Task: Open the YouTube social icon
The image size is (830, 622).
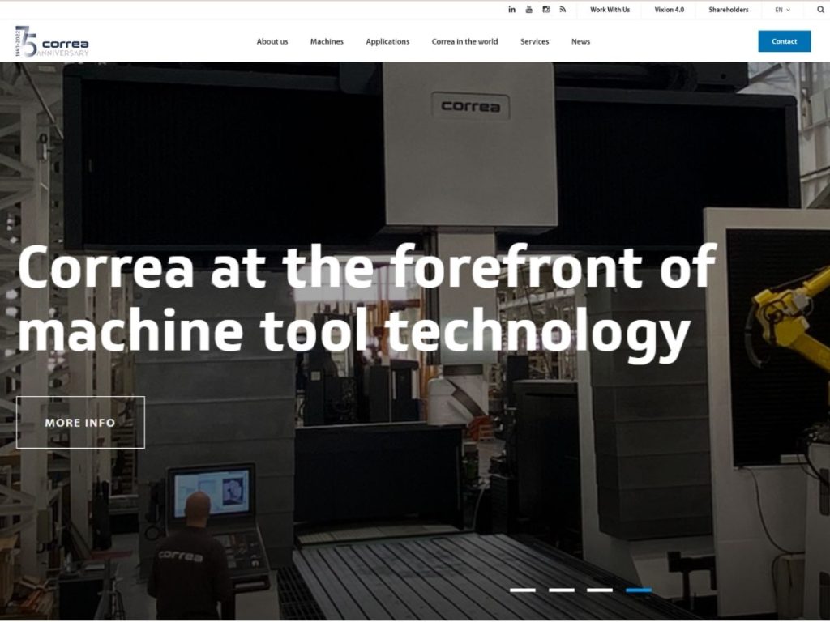Action: click(x=528, y=10)
